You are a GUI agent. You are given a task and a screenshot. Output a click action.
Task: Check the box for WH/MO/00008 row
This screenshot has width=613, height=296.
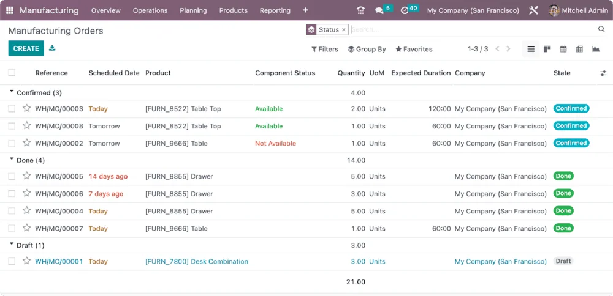point(12,126)
